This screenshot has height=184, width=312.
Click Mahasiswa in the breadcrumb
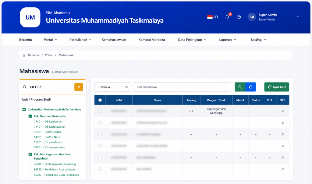click(66, 55)
